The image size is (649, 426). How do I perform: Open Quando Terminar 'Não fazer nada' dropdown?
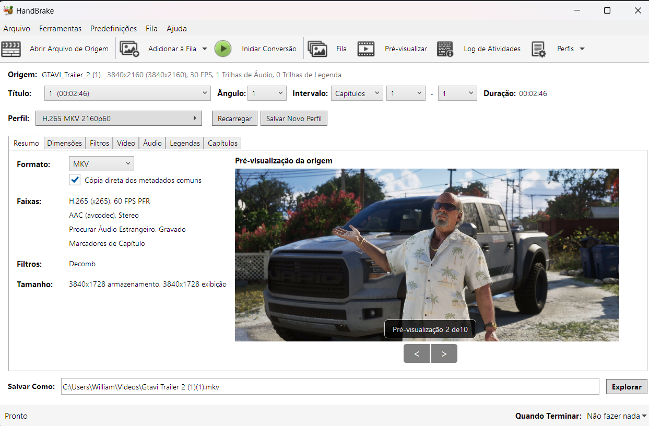coord(617,416)
